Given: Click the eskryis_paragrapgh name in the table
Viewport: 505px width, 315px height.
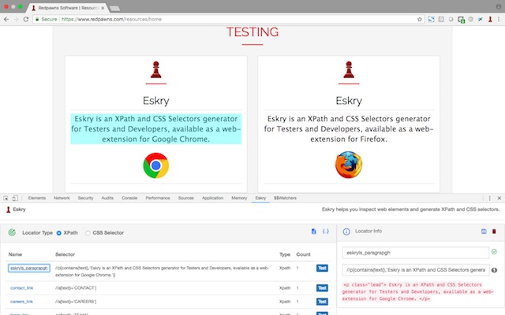Looking at the screenshot, I should click(x=29, y=268).
